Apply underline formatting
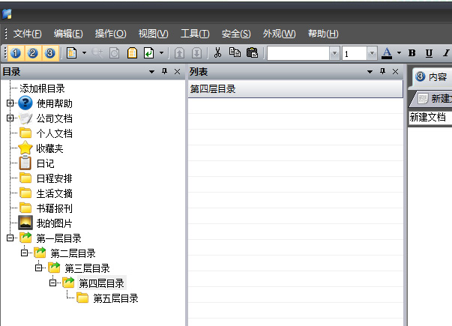 coord(429,53)
